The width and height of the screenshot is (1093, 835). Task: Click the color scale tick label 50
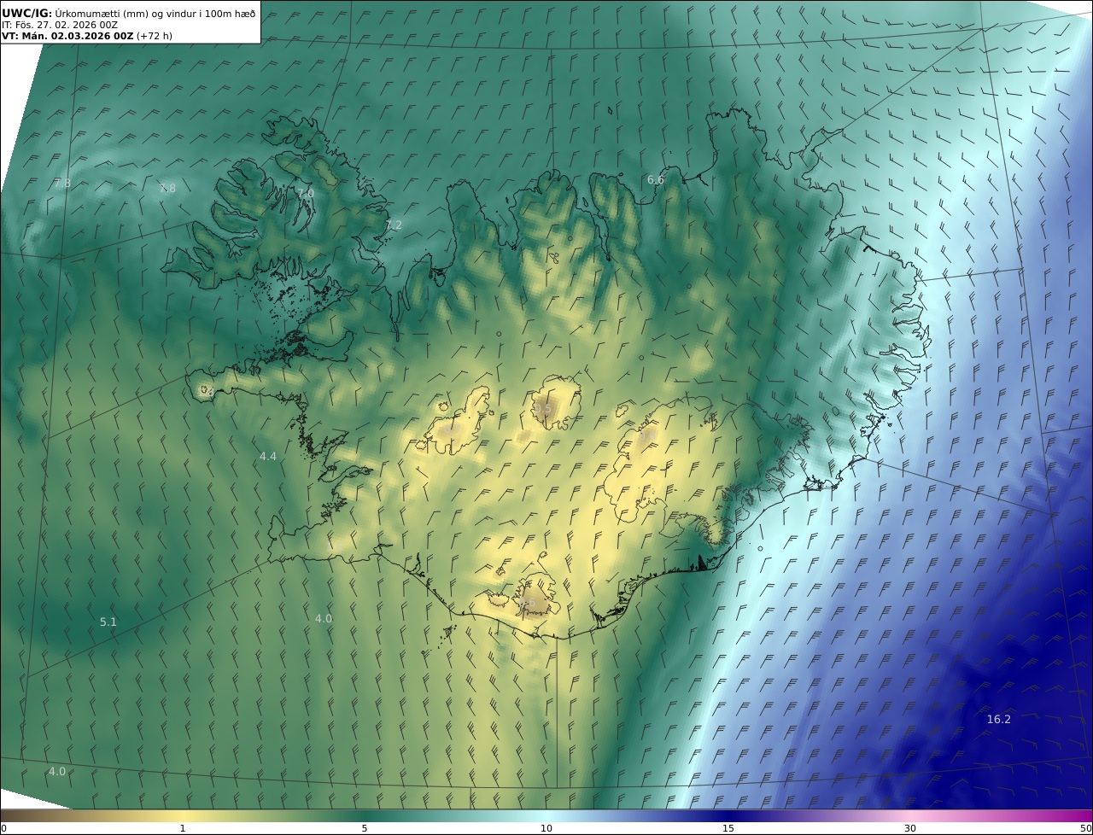1085,828
